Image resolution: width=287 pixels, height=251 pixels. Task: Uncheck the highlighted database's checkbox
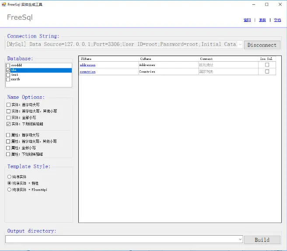(8, 70)
